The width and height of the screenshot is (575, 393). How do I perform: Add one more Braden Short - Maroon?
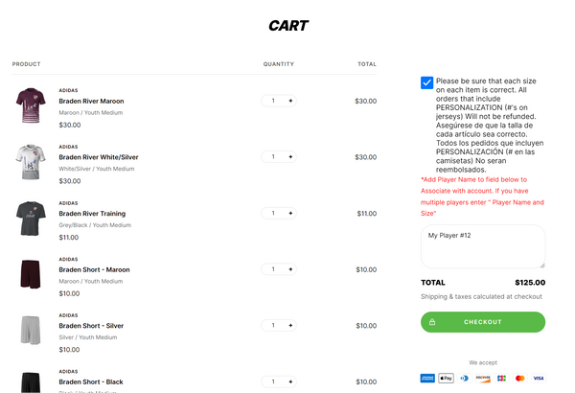[x=290, y=269]
